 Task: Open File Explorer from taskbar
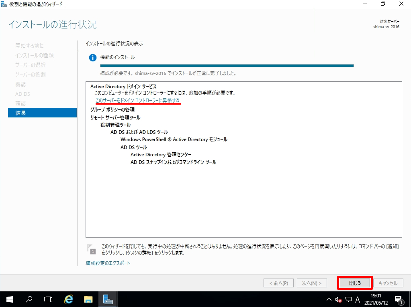point(88,299)
